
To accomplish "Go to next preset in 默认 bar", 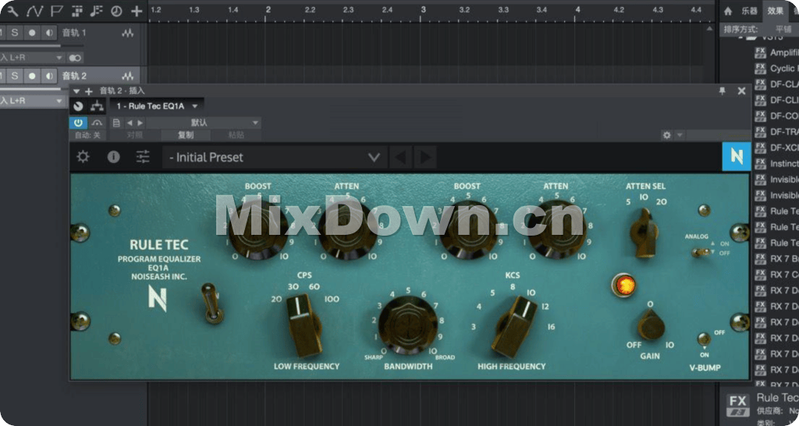I will (140, 122).
